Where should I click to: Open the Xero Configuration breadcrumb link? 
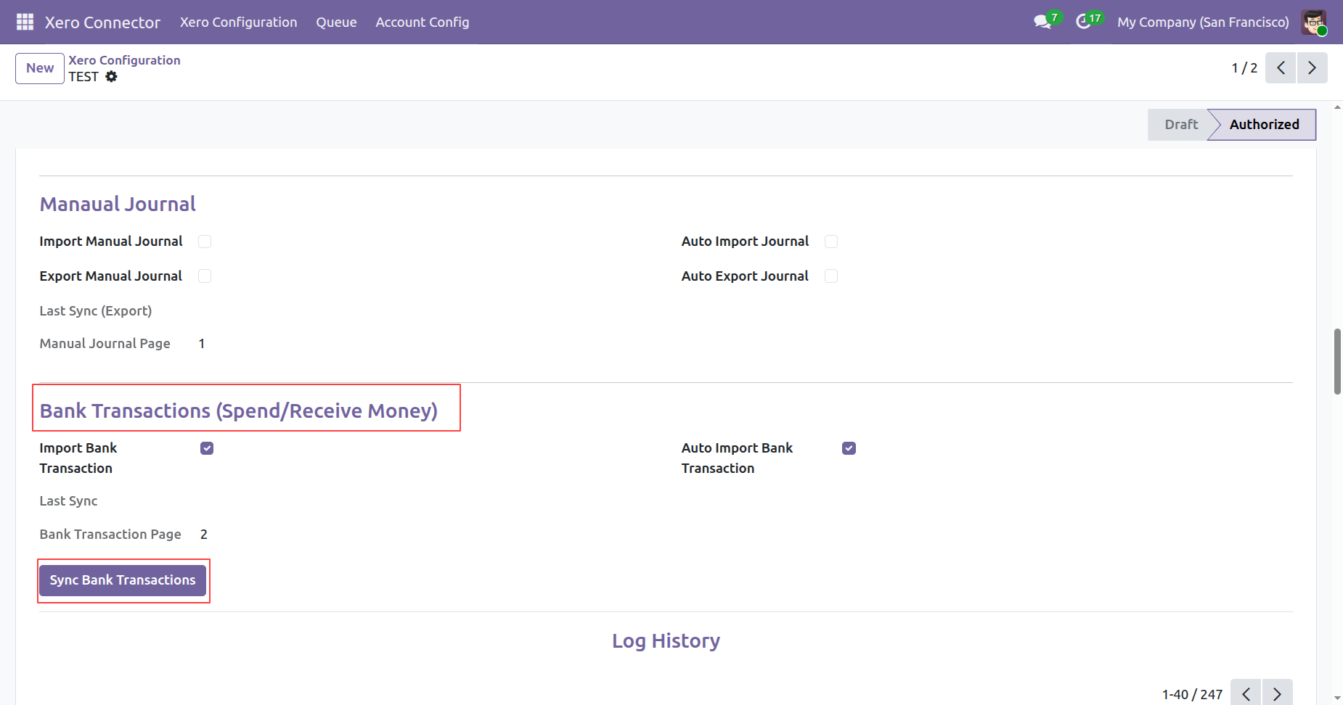click(x=124, y=60)
